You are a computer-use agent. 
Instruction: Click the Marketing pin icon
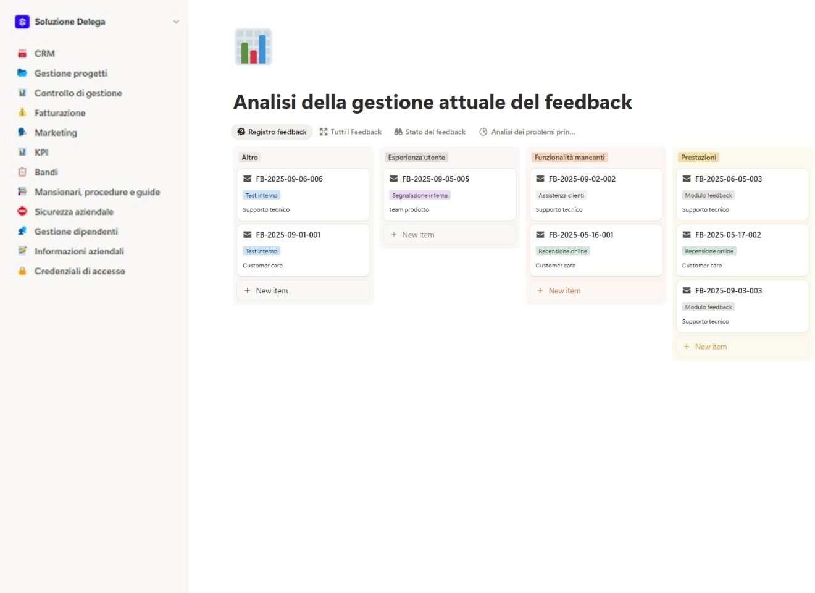[x=22, y=132]
